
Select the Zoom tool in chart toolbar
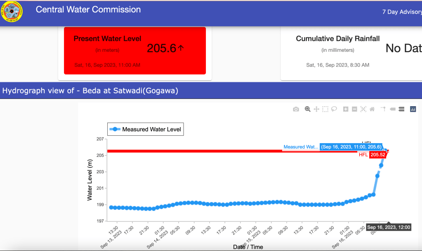click(307, 109)
